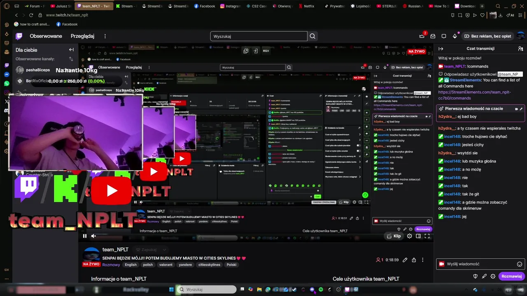Click the Rozmawiaj send button
The image size is (527, 296).
tap(512, 276)
